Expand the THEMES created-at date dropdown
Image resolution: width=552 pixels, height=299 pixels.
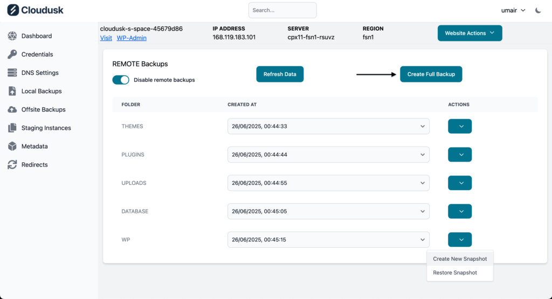pyautogui.click(x=328, y=126)
